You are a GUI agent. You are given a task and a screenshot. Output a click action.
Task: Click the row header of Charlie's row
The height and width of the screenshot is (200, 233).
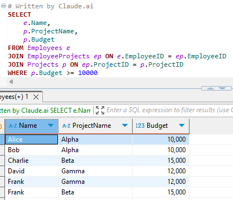click(x=2, y=161)
